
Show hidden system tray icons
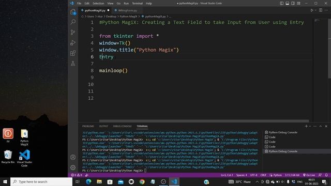pos(257,181)
